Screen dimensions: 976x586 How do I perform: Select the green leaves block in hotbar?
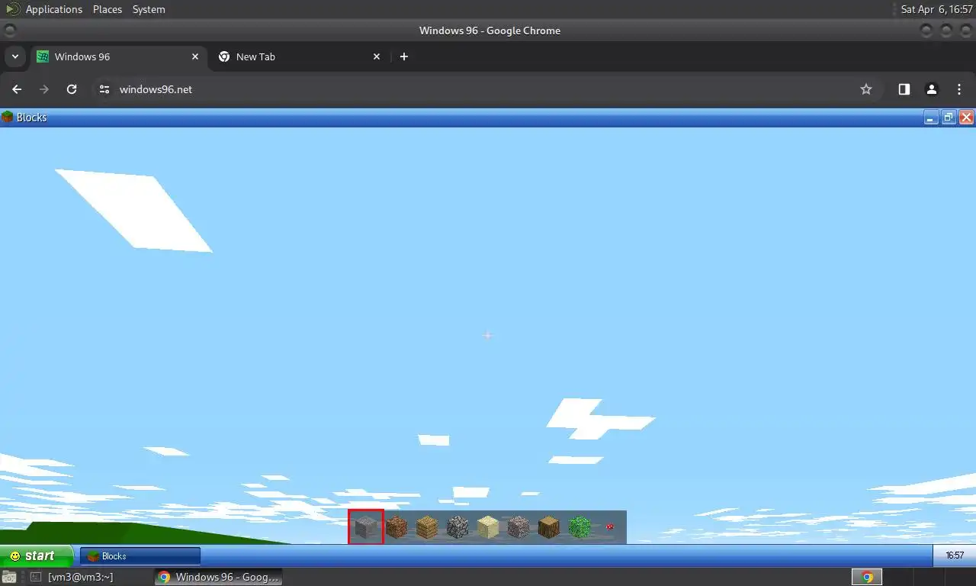[x=579, y=527]
